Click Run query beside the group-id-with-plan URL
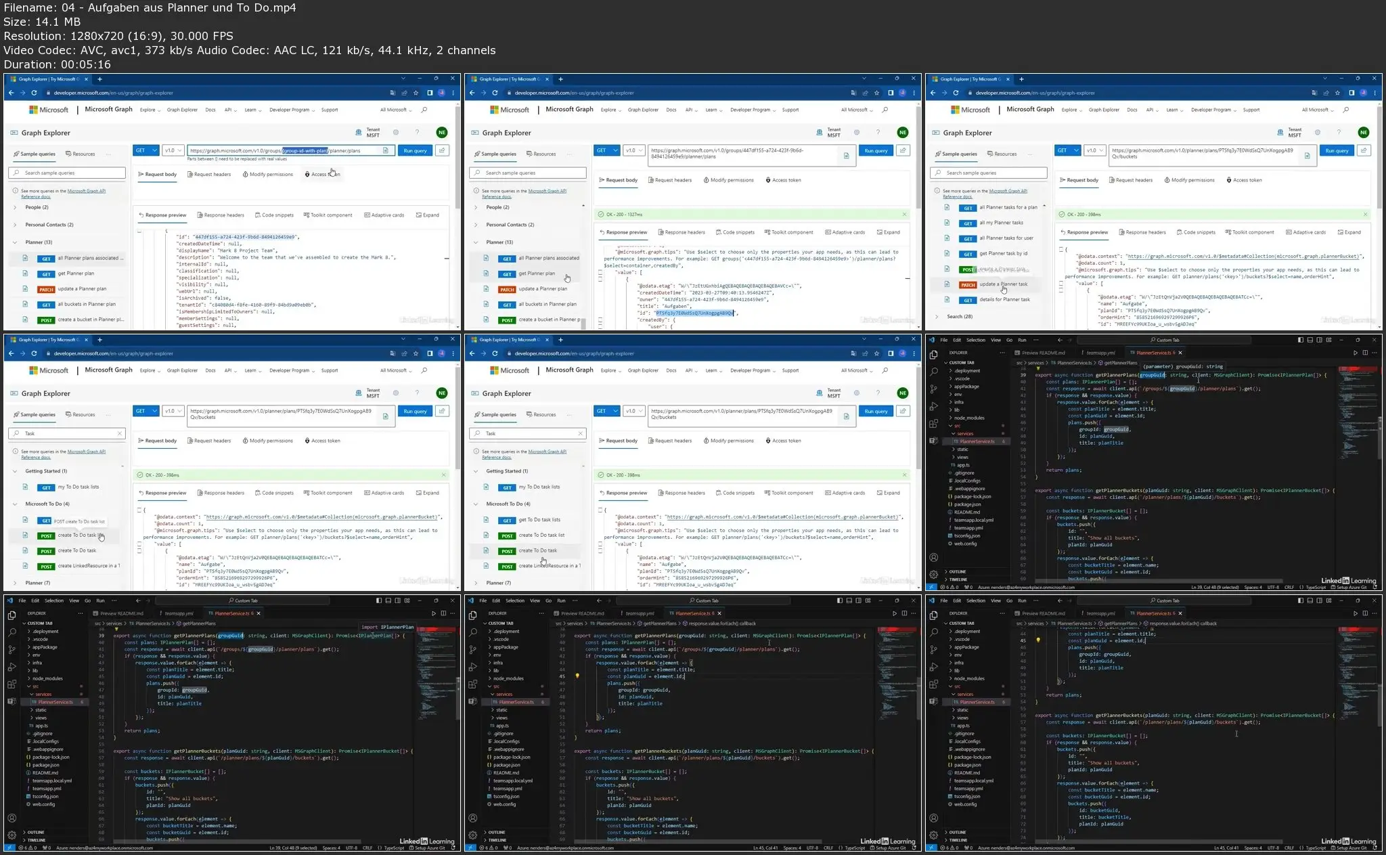 (416, 150)
